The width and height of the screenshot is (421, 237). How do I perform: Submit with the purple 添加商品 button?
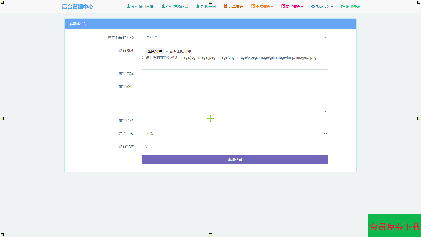(x=234, y=159)
